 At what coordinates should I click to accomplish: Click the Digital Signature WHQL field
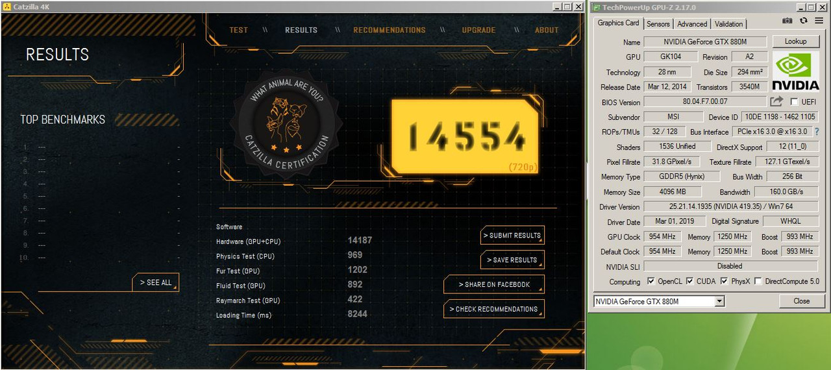[791, 221]
